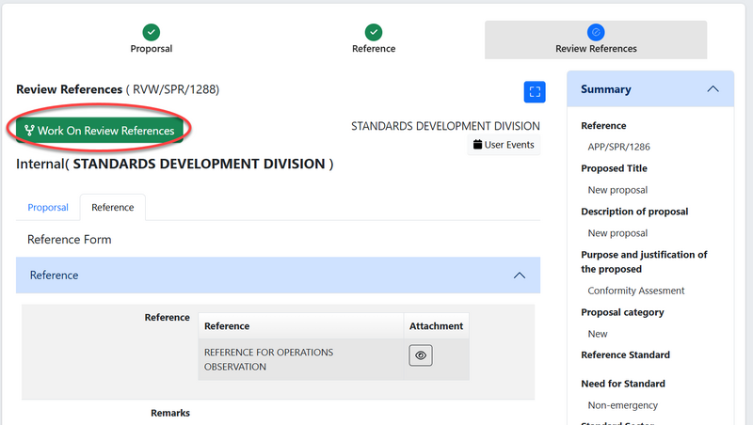Click the Reference step label in the stepper
The image size is (753, 425).
click(x=374, y=49)
